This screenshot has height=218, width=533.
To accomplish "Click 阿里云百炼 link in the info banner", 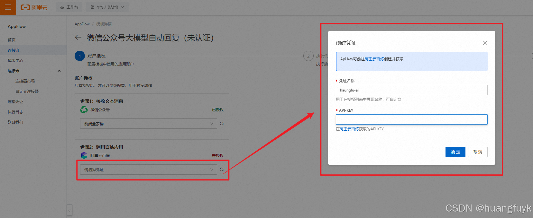I will click(x=374, y=59).
